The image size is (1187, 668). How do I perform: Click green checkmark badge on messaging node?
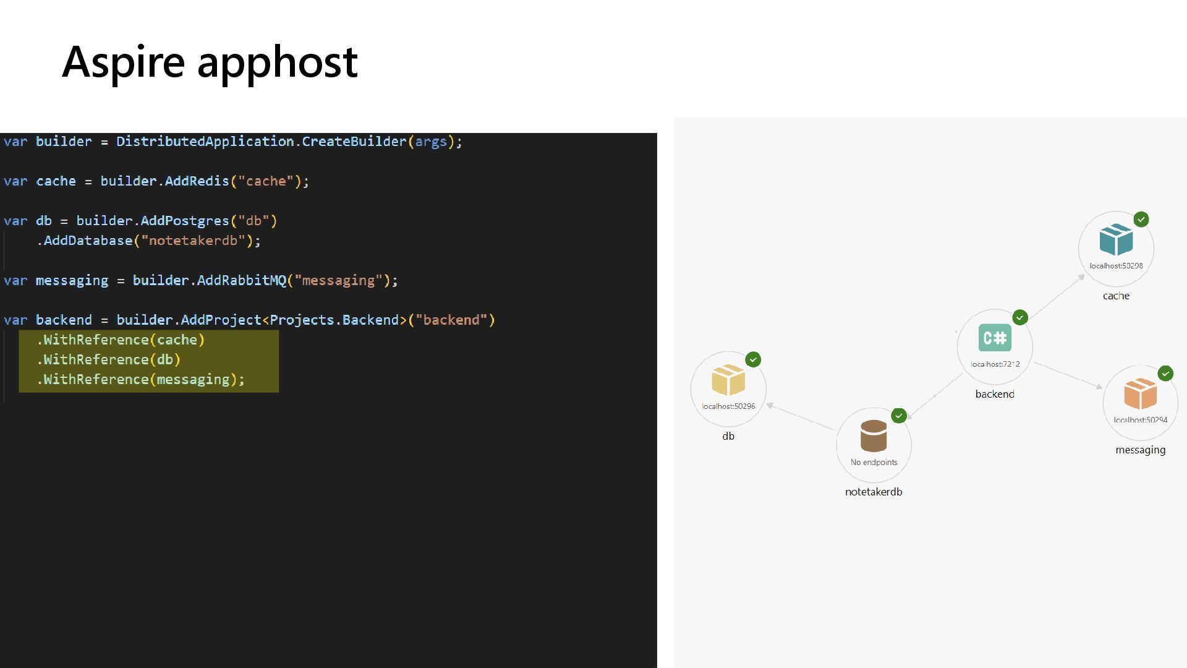click(1165, 374)
